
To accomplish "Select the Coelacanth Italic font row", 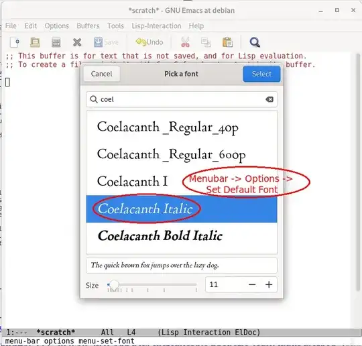I will click(x=182, y=209).
